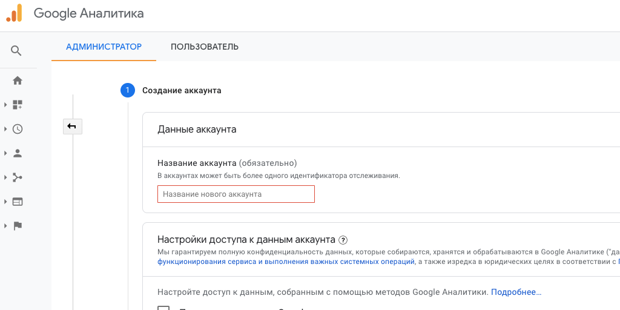The height and width of the screenshot is (310, 620).
Task: Switch to the АДМИНИСТРАТОР tab
Action: point(104,47)
